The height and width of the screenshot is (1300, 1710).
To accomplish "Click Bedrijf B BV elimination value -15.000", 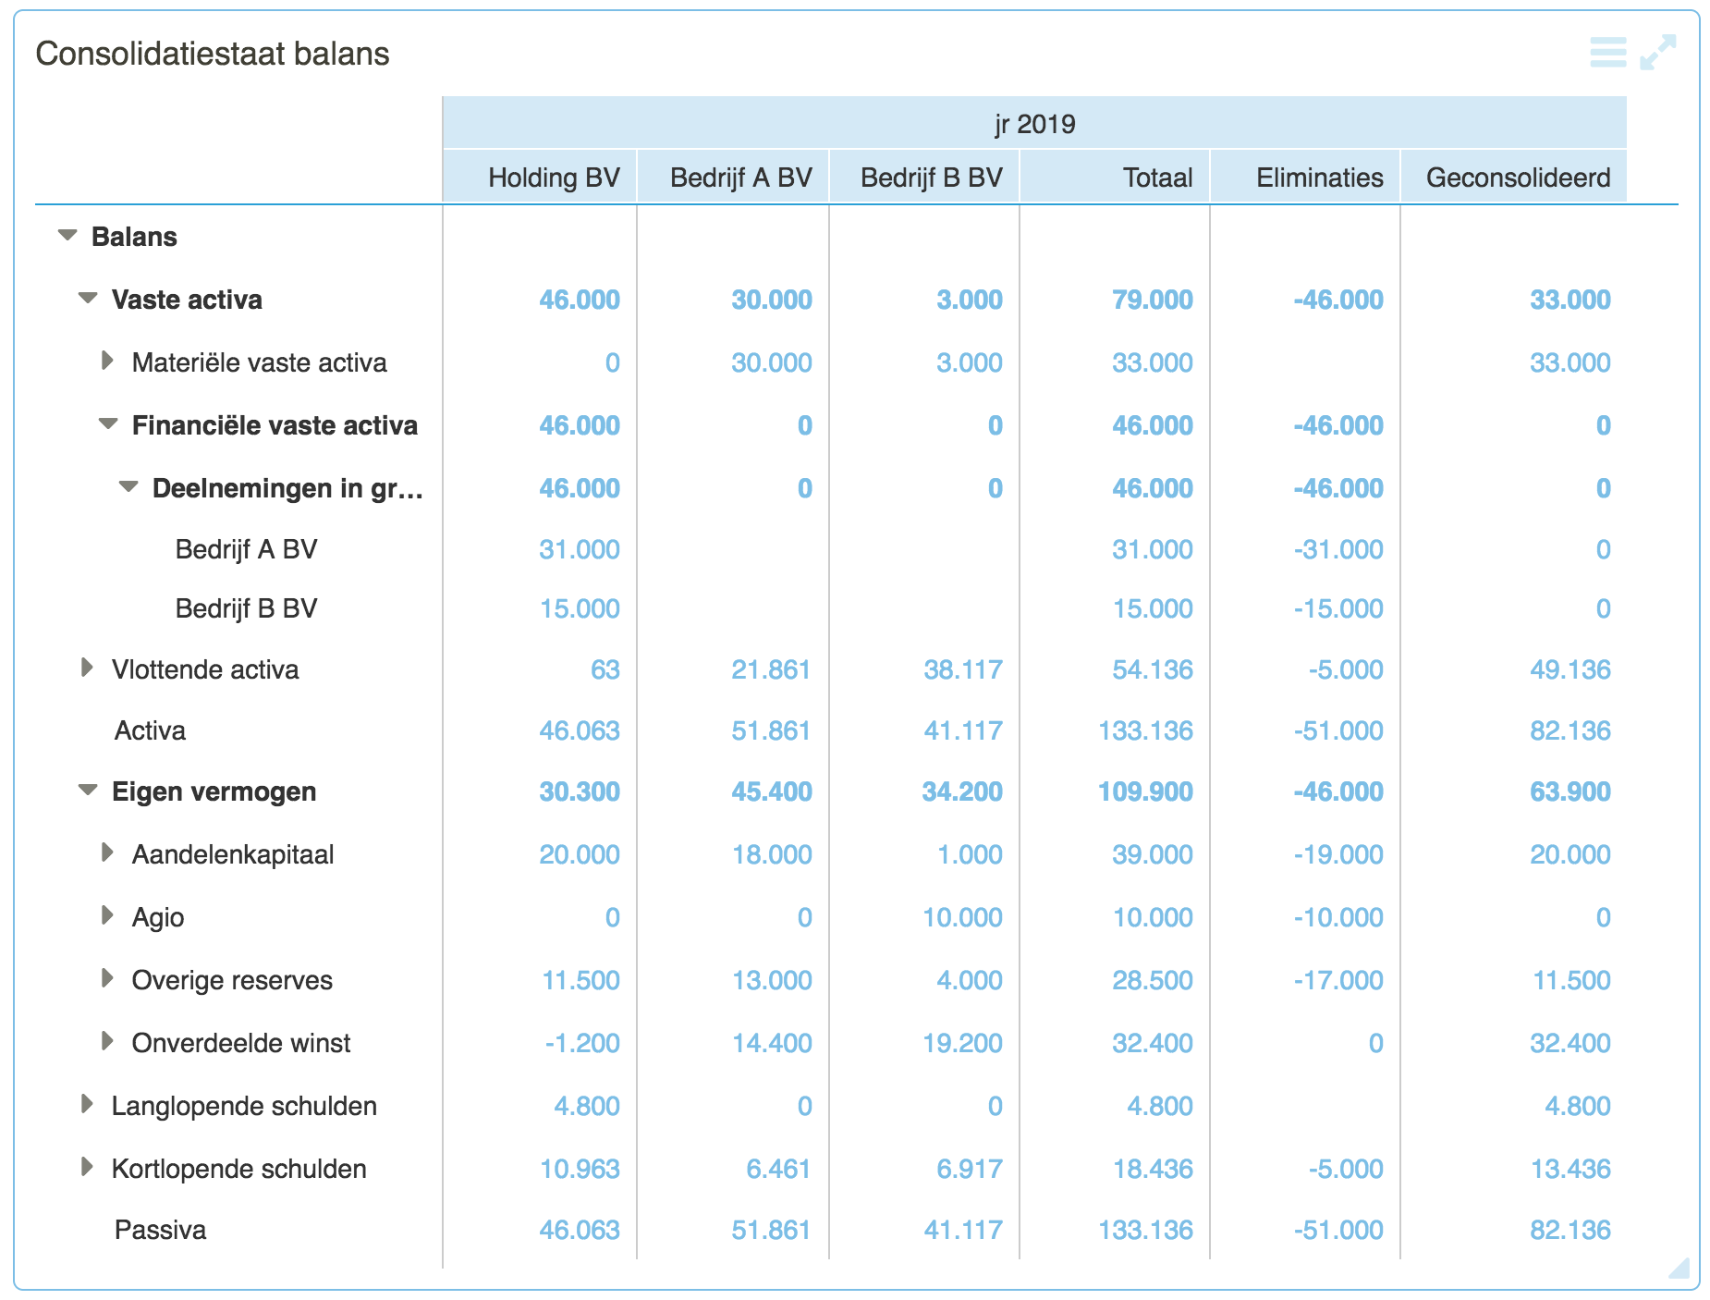I will pos(1338,608).
